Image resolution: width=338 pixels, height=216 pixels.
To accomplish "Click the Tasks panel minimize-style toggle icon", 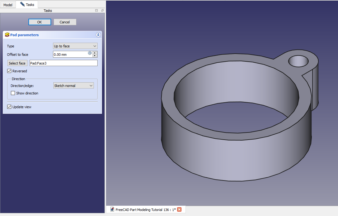I will click(x=97, y=11).
